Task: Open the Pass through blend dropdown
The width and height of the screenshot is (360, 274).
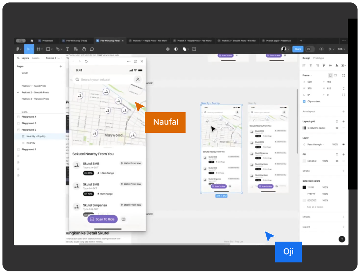Action: click(316, 145)
